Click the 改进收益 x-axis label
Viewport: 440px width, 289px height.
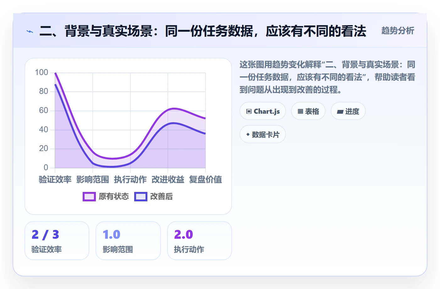(x=168, y=179)
